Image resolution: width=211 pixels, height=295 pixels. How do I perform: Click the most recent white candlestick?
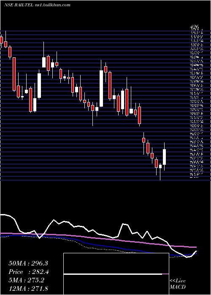click(164, 157)
